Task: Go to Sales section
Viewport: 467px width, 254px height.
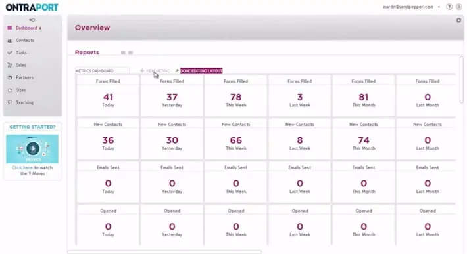Action: pos(21,65)
